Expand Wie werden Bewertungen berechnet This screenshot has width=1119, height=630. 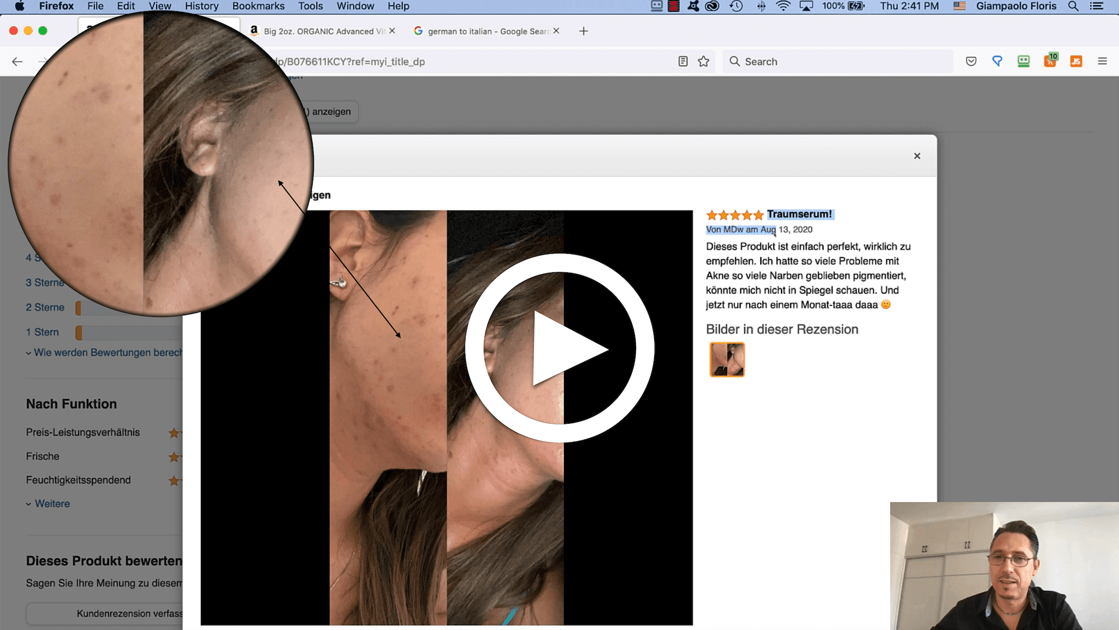pos(104,353)
